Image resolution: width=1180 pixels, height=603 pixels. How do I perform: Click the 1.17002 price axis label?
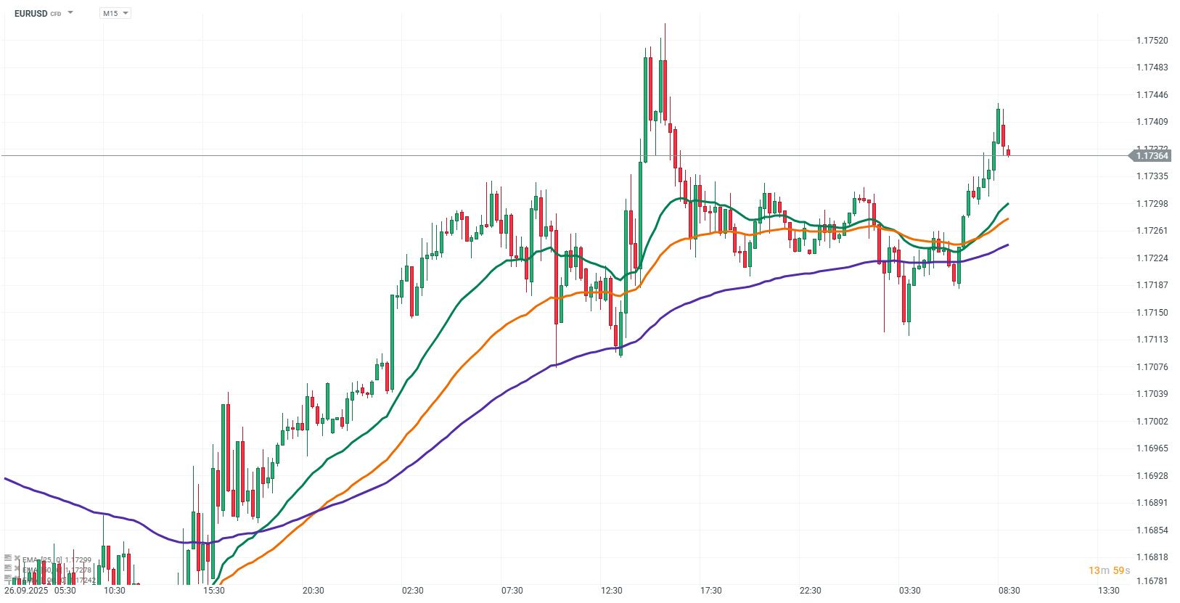[x=1152, y=422]
